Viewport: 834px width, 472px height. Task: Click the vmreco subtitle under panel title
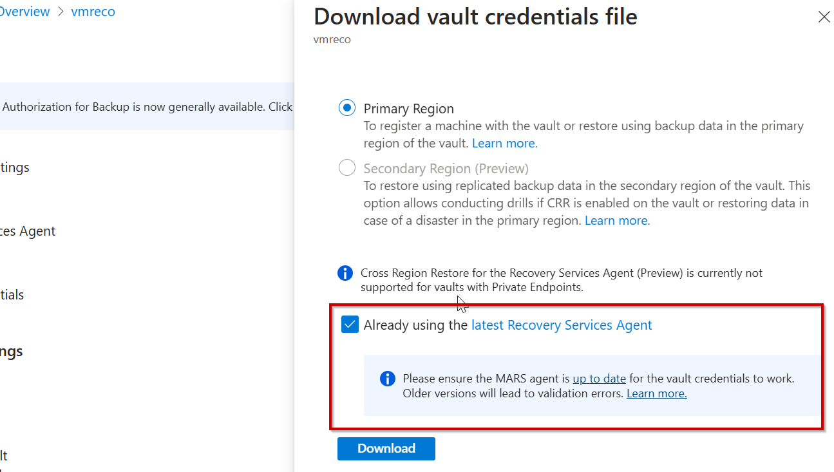point(332,39)
